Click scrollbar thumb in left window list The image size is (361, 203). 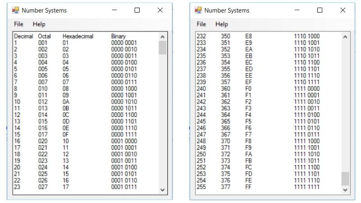point(162,48)
